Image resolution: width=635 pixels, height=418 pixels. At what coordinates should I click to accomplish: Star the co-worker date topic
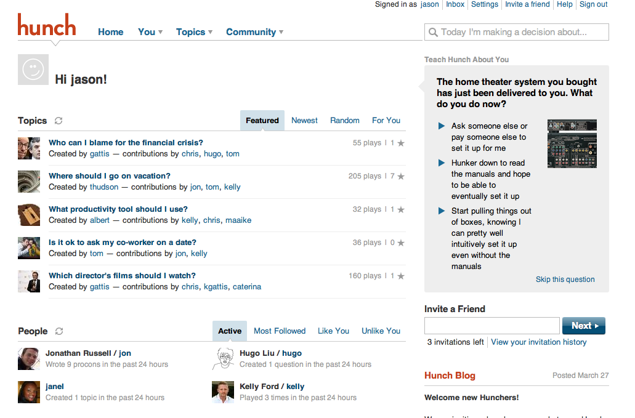[x=401, y=243]
